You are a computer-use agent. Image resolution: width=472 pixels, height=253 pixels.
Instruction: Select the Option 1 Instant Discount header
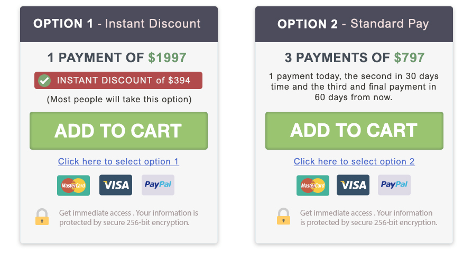click(x=118, y=24)
